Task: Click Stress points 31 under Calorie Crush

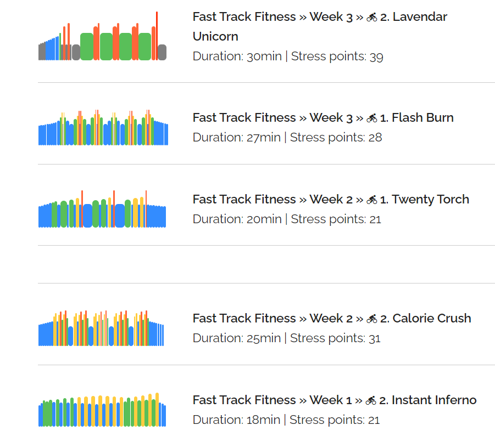Action: [x=335, y=338]
